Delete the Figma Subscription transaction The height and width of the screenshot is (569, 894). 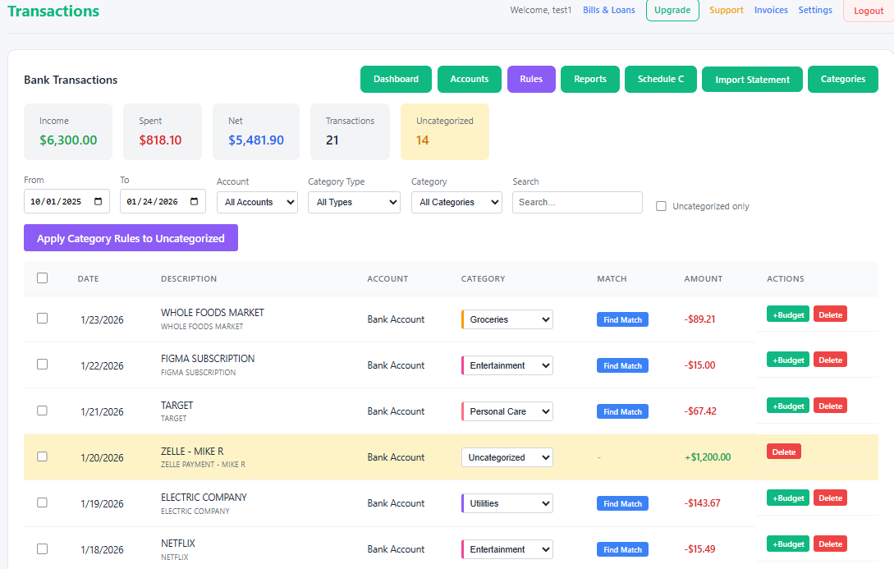coord(830,360)
